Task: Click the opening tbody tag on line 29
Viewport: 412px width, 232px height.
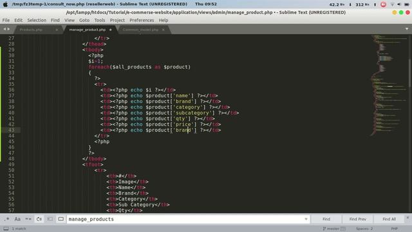Action: click(x=93, y=50)
